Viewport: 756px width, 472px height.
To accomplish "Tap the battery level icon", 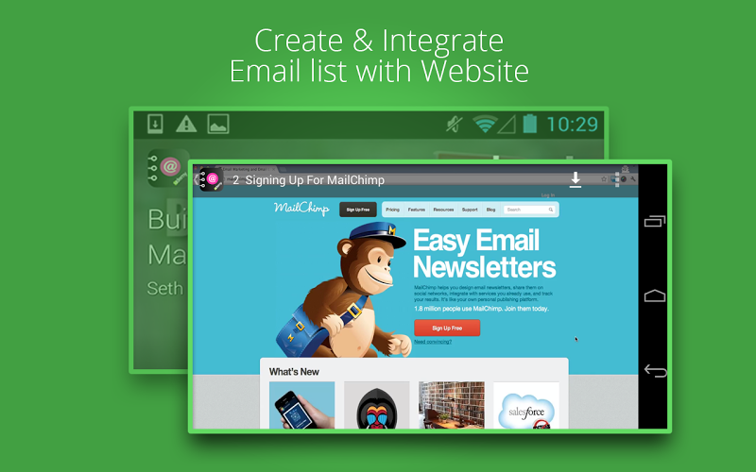I will click(530, 124).
